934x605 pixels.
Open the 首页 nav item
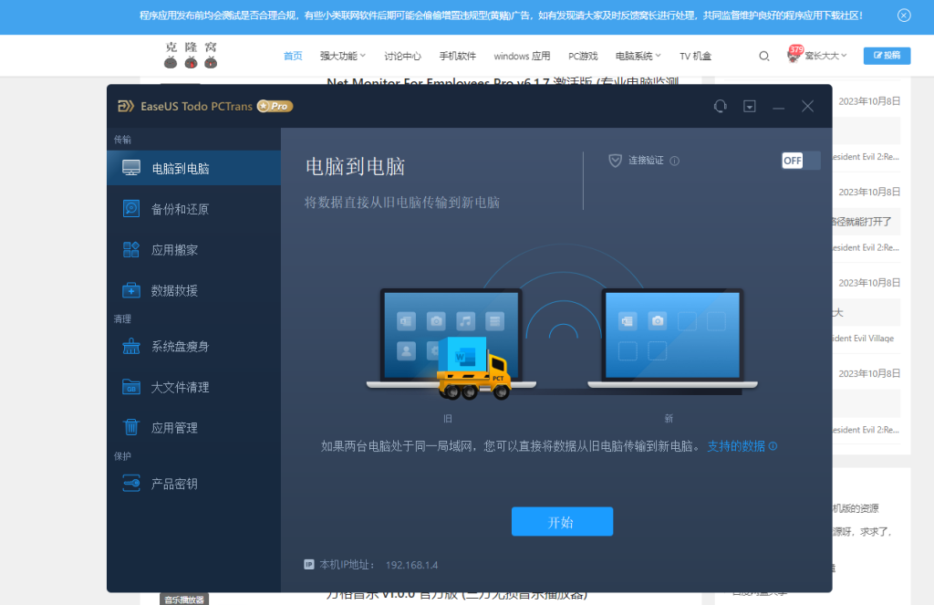click(x=293, y=56)
